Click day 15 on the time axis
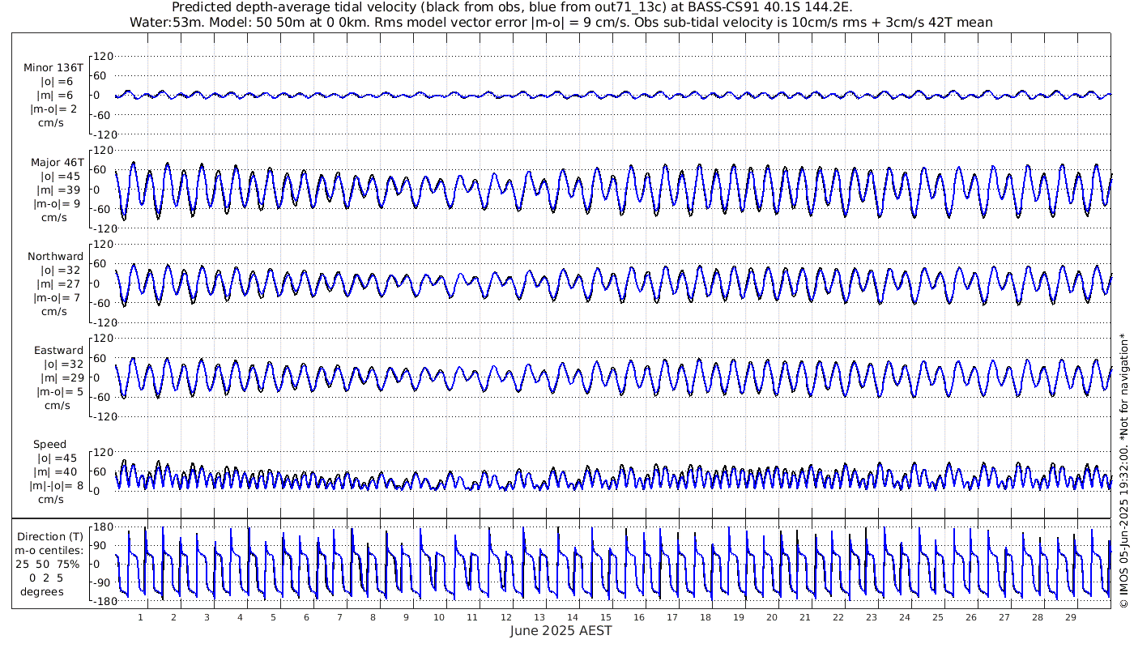Screen dimensions: 1134x648 coord(605,617)
